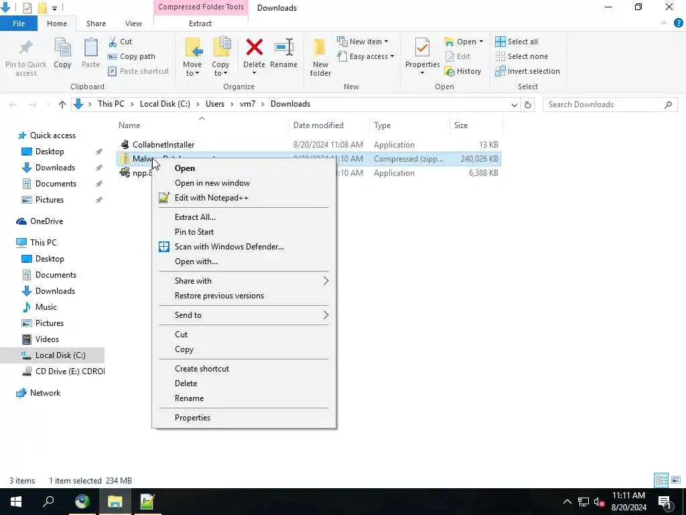Open address bar history dropdown arrow
This screenshot has width=686, height=515.
(514, 105)
